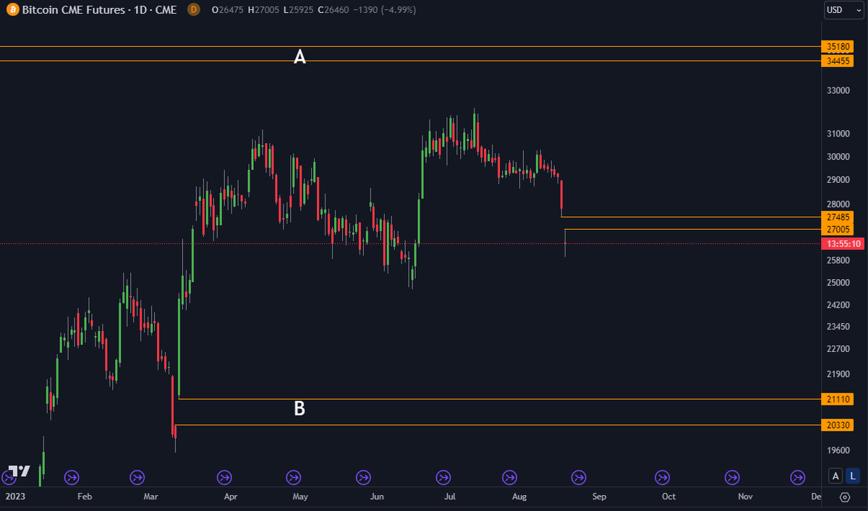Open the rollover marker nearest the Jul label
The image size is (868, 511).
click(443, 477)
